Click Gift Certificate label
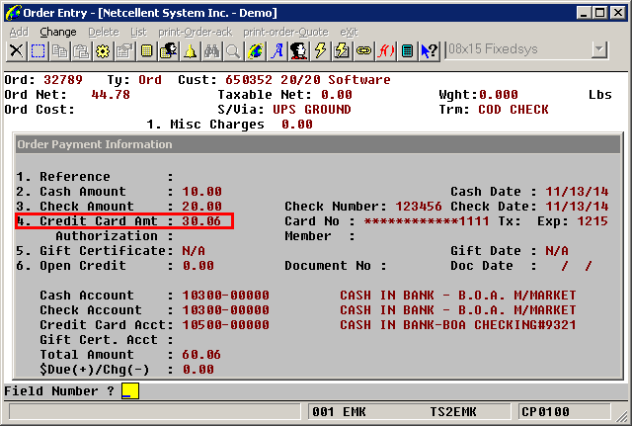This screenshot has height=426, width=632. tap(103, 251)
